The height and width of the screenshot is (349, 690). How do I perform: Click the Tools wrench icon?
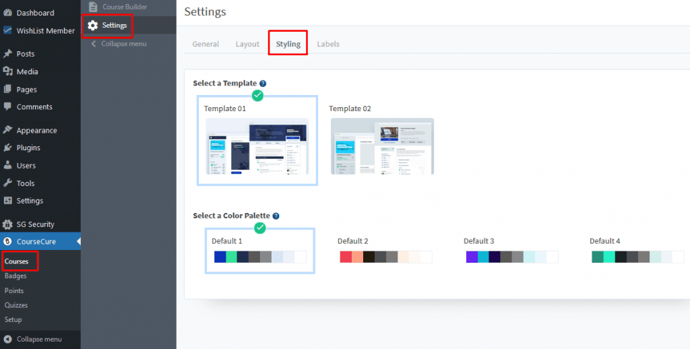pyautogui.click(x=7, y=183)
